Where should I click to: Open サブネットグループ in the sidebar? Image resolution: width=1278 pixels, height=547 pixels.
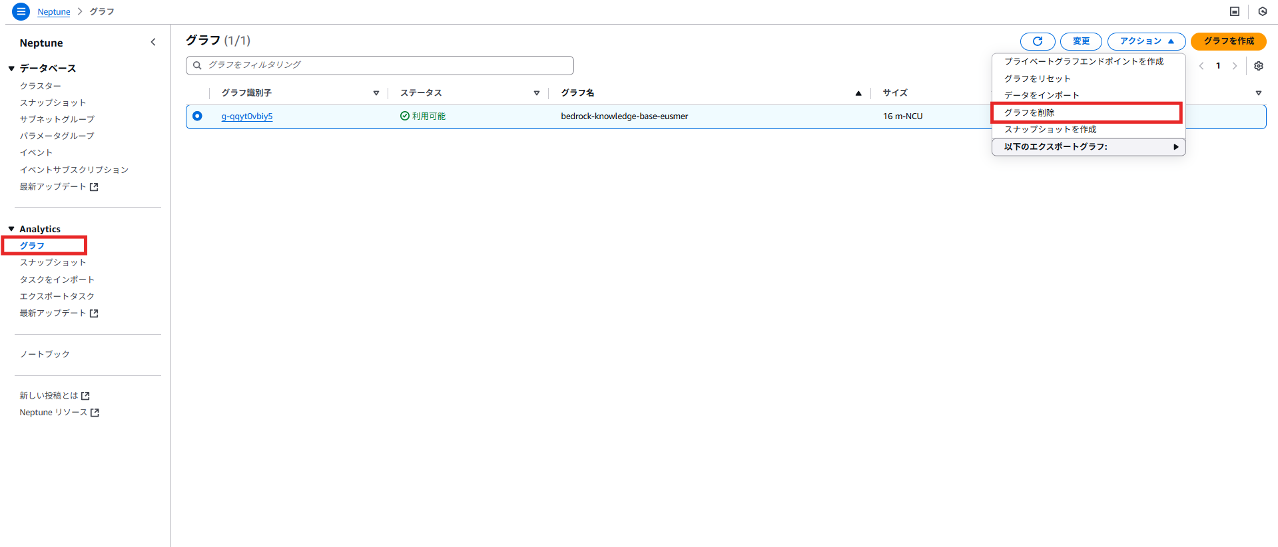coord(57,119)
